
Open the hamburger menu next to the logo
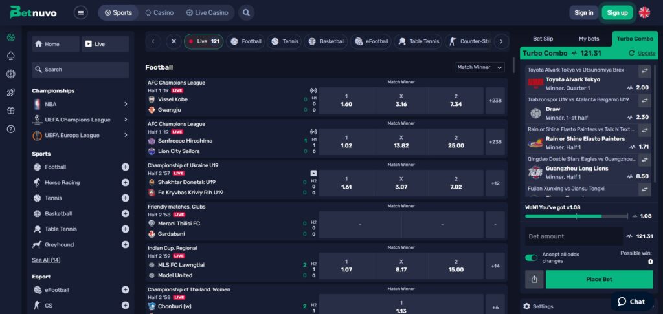(x=81, y=12)
